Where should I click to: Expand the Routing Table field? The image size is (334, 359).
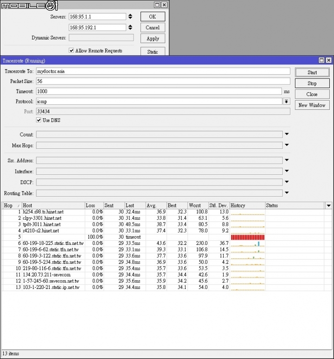(x=287, y=193)
